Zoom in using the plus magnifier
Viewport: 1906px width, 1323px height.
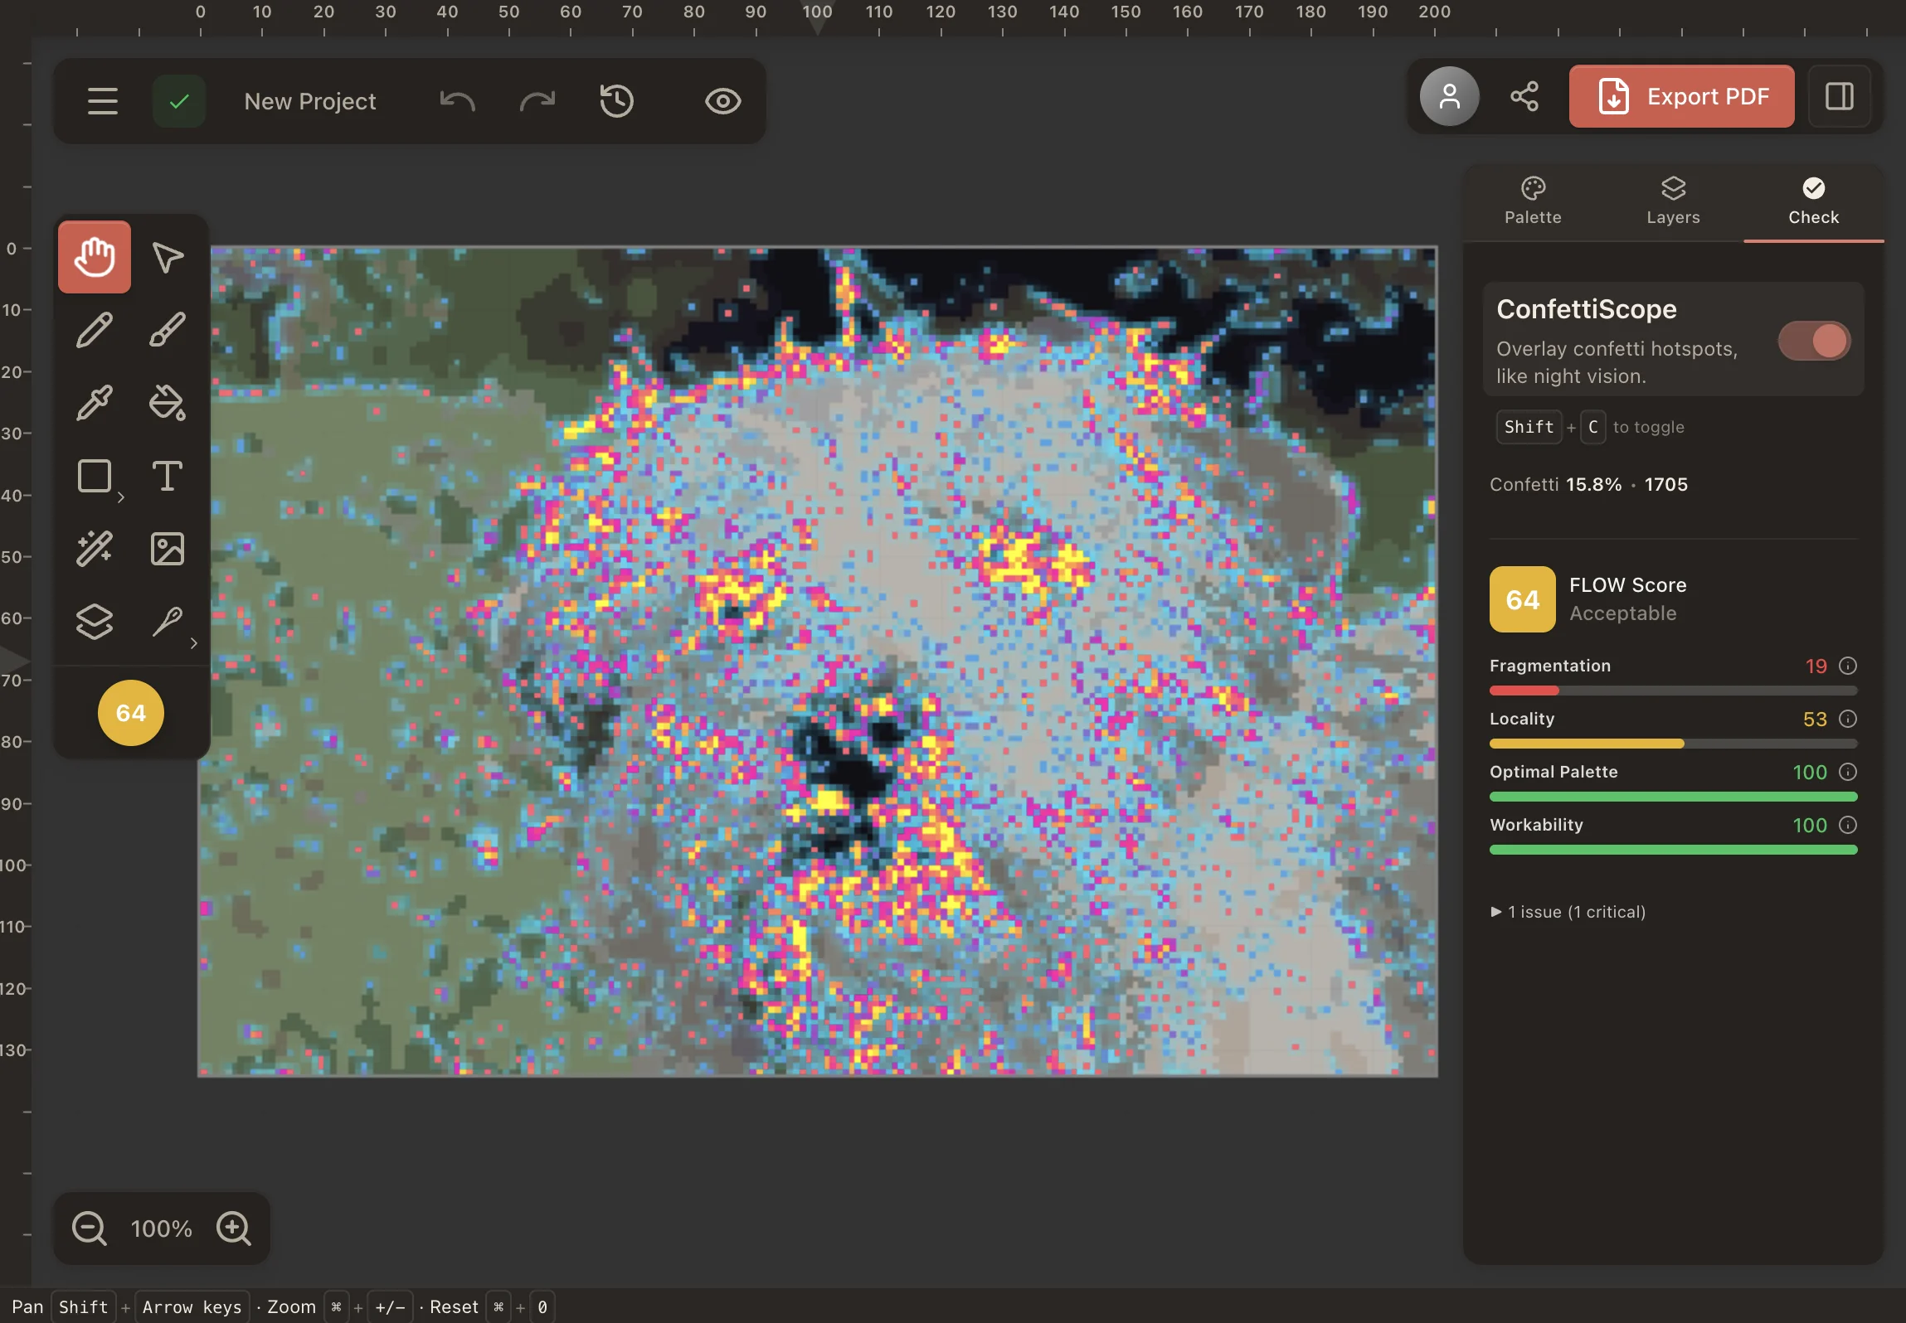pos(234,1228)
